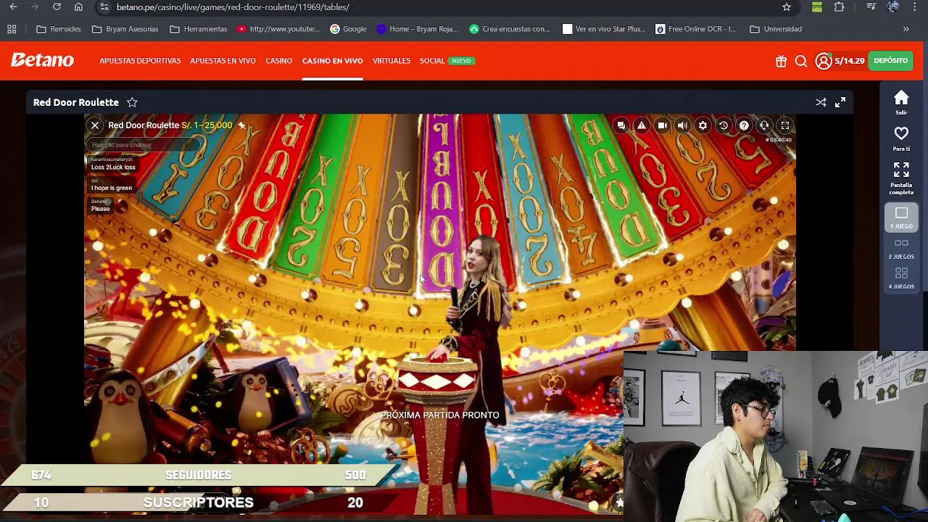Open the gift promotions icon
The height and width of the screenshot is (522, 928).
(x=781, y=62)
